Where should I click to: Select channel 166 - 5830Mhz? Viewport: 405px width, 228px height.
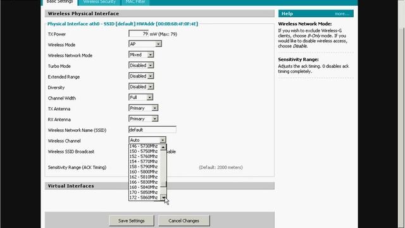[x=144, y=182]
